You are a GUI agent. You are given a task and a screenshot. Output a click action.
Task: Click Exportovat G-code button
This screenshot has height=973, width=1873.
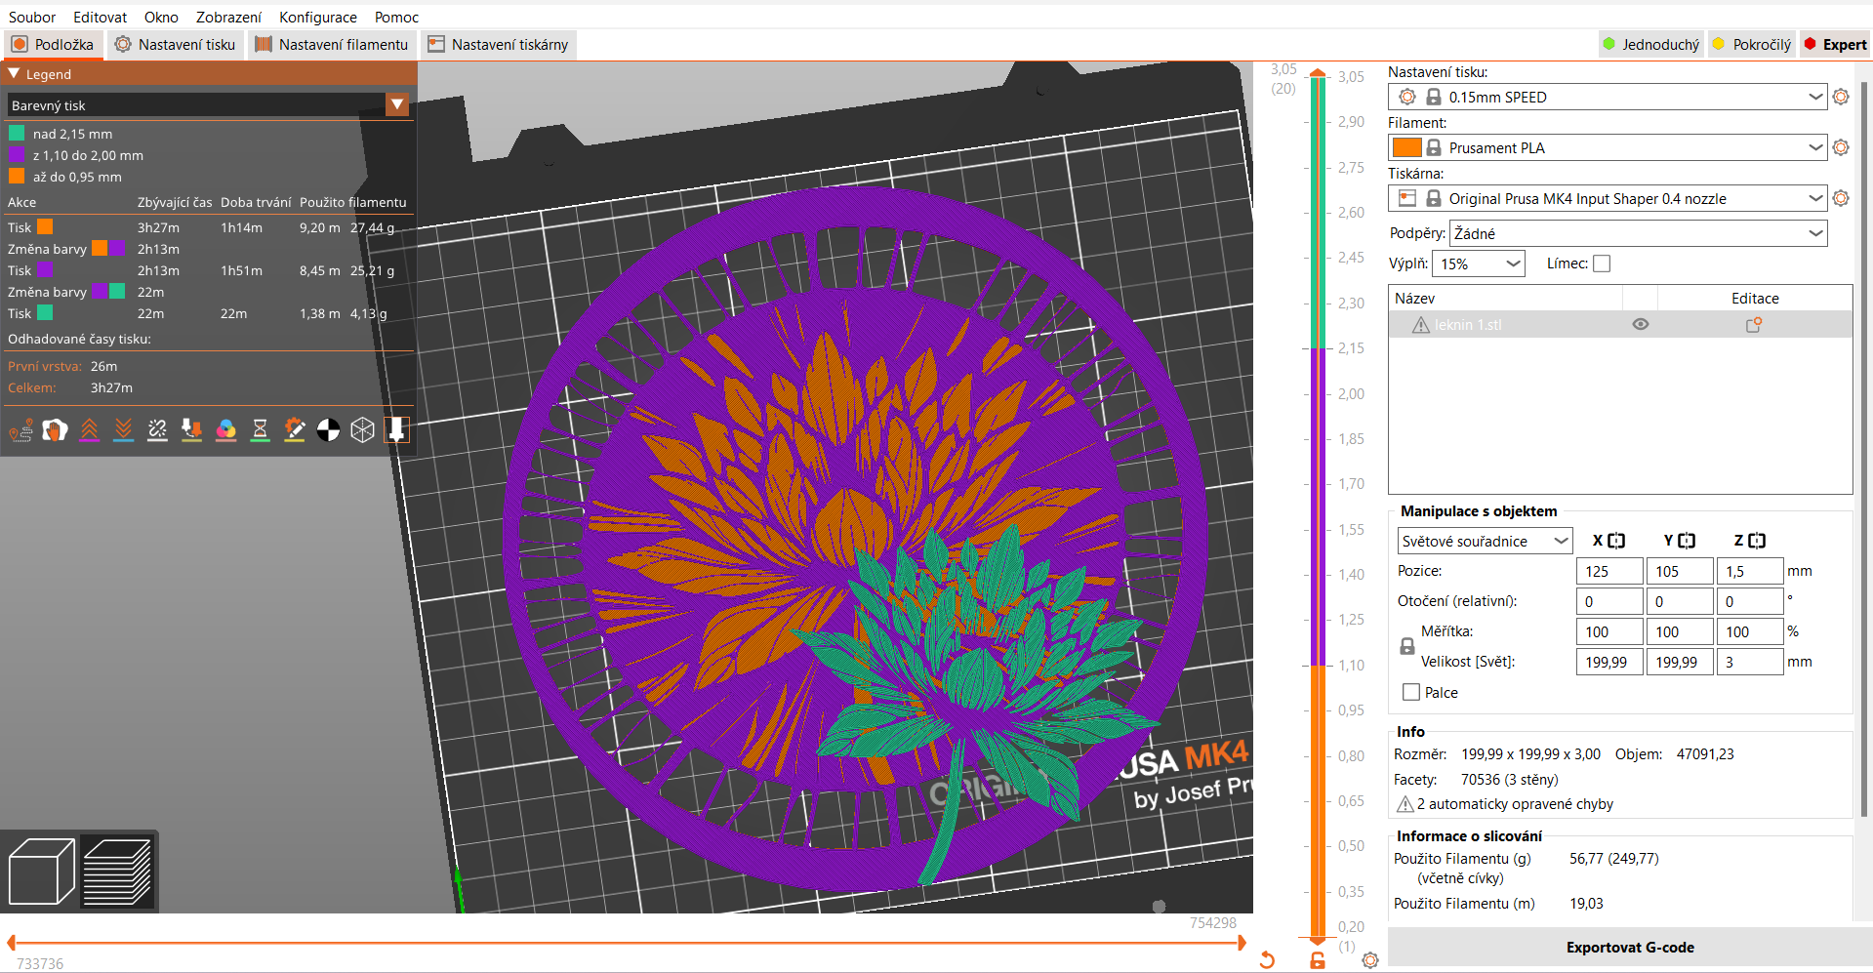(x=1630, y=947)
